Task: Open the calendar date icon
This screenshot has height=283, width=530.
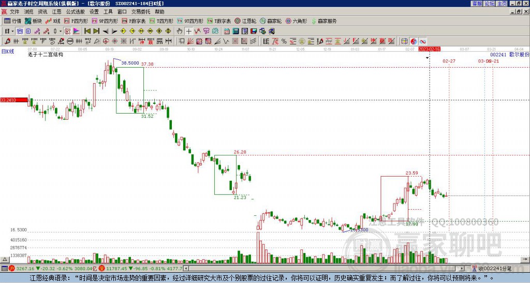Action: pyautogui.click(x=227, y=32)
